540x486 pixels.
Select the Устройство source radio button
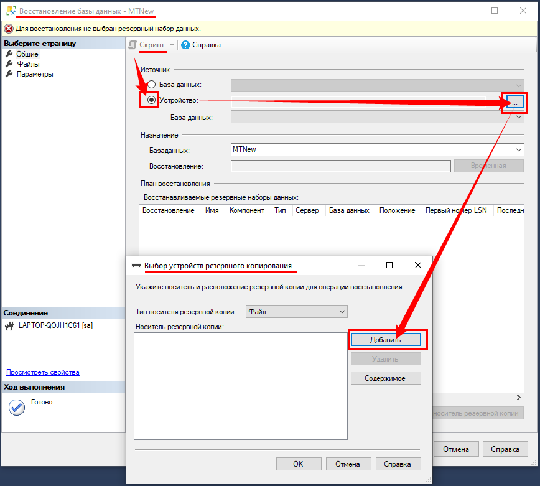[151, 100]
